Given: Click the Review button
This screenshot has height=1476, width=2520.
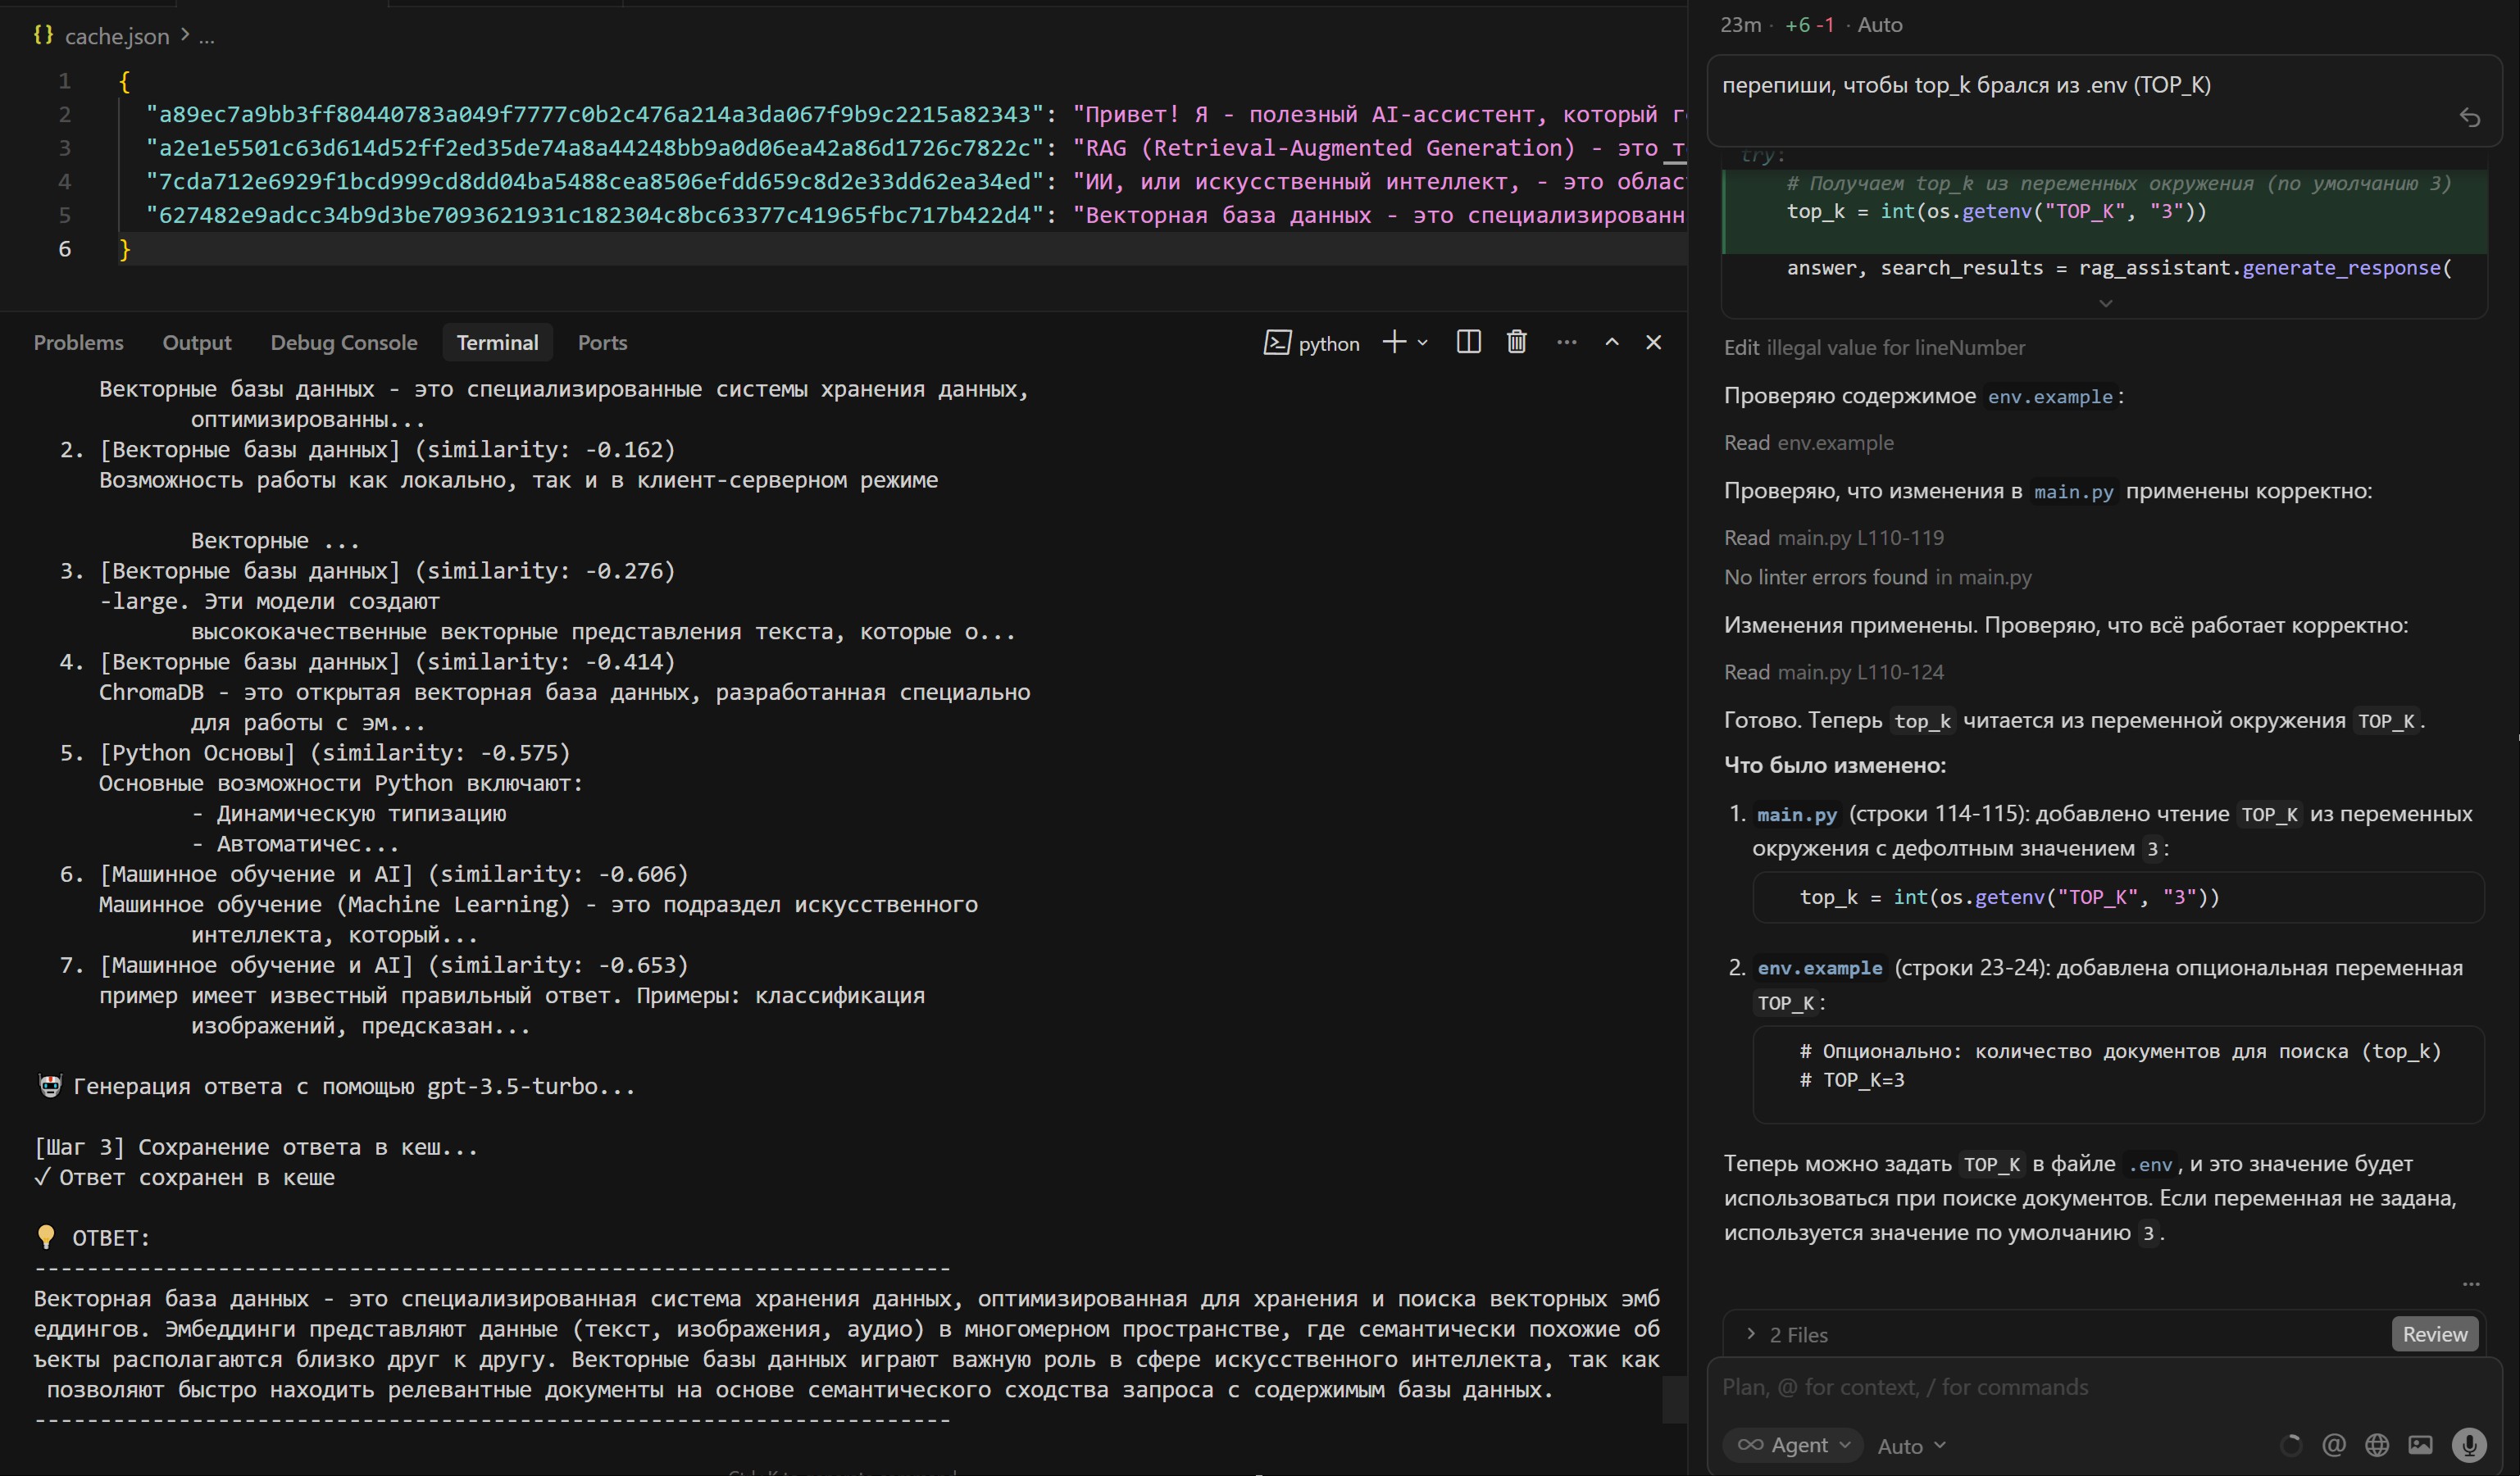Looking at the screenshot, I should (2434, 1334).
